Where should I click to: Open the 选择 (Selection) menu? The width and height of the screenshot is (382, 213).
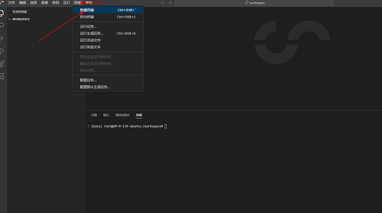tap(33, 3)
